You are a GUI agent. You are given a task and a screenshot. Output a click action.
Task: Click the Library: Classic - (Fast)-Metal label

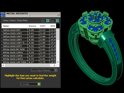[15, 20]
